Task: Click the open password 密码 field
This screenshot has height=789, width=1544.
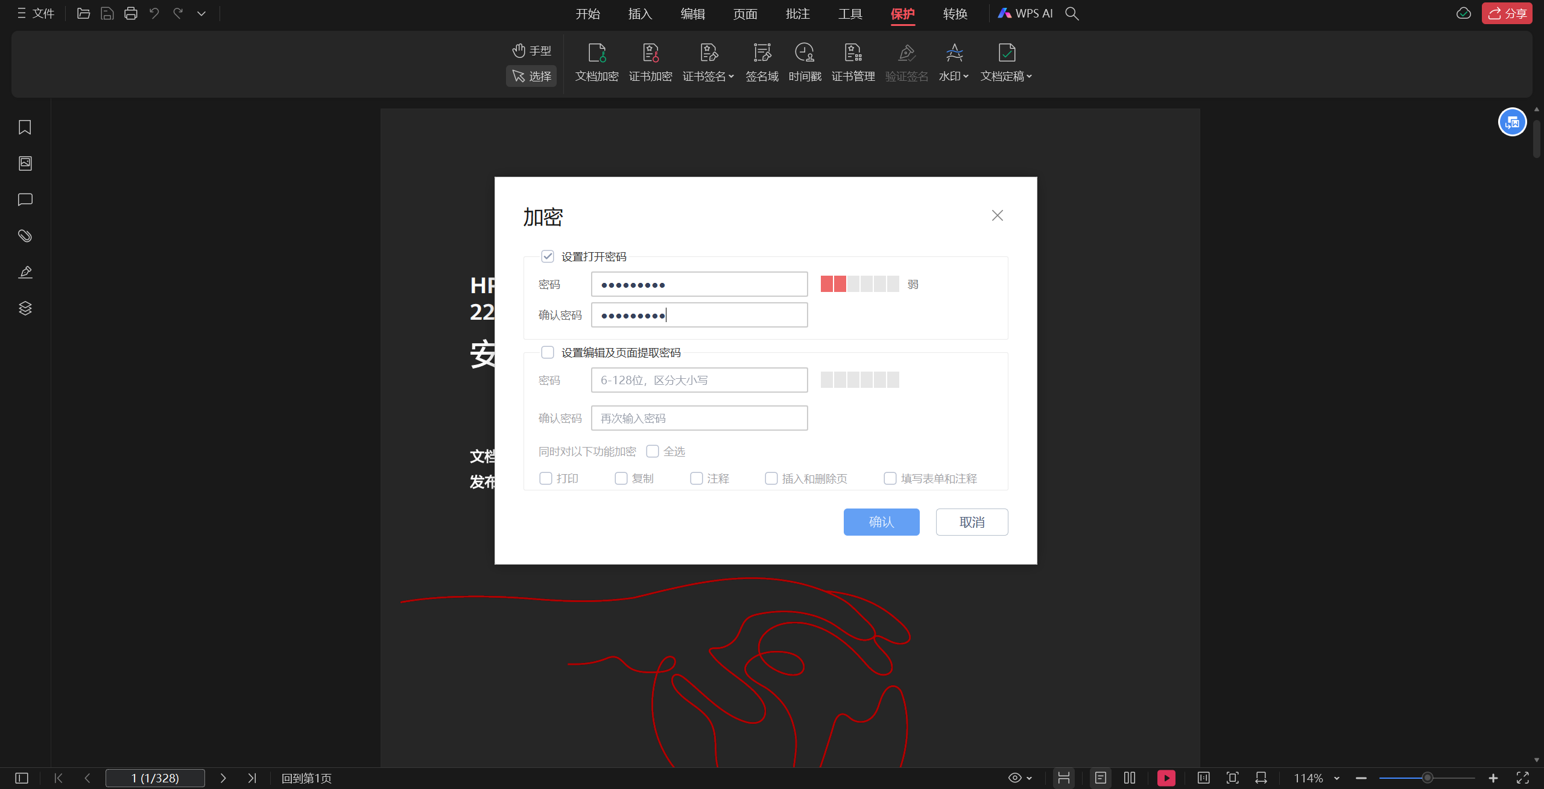Action: (x=699, y=284)
